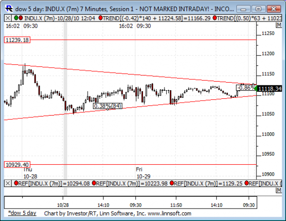The image size is (286, 221).
Task: Click the -0.86% trendline annotation
Action: [246, 88]
